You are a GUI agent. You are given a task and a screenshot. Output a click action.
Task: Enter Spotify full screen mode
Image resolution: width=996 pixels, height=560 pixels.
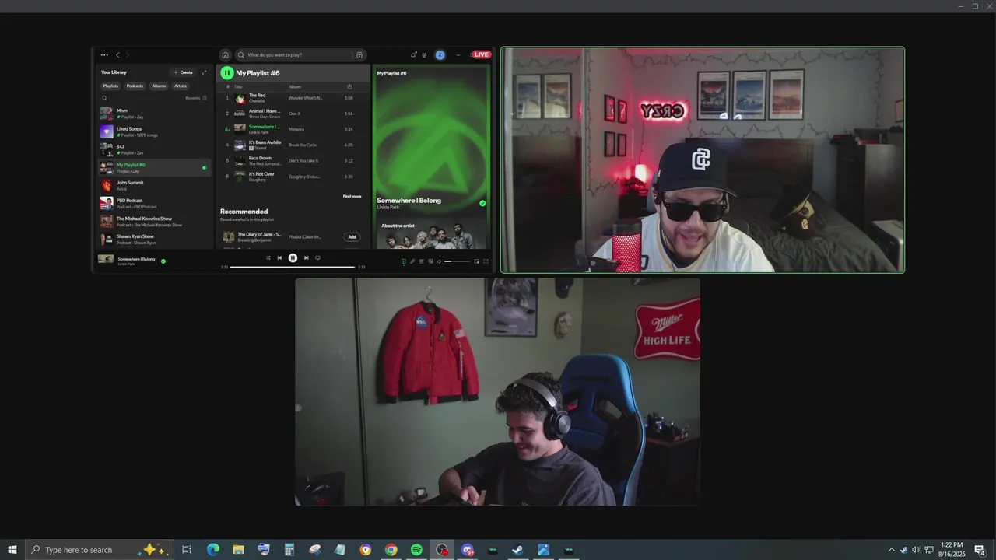point(486,261)
